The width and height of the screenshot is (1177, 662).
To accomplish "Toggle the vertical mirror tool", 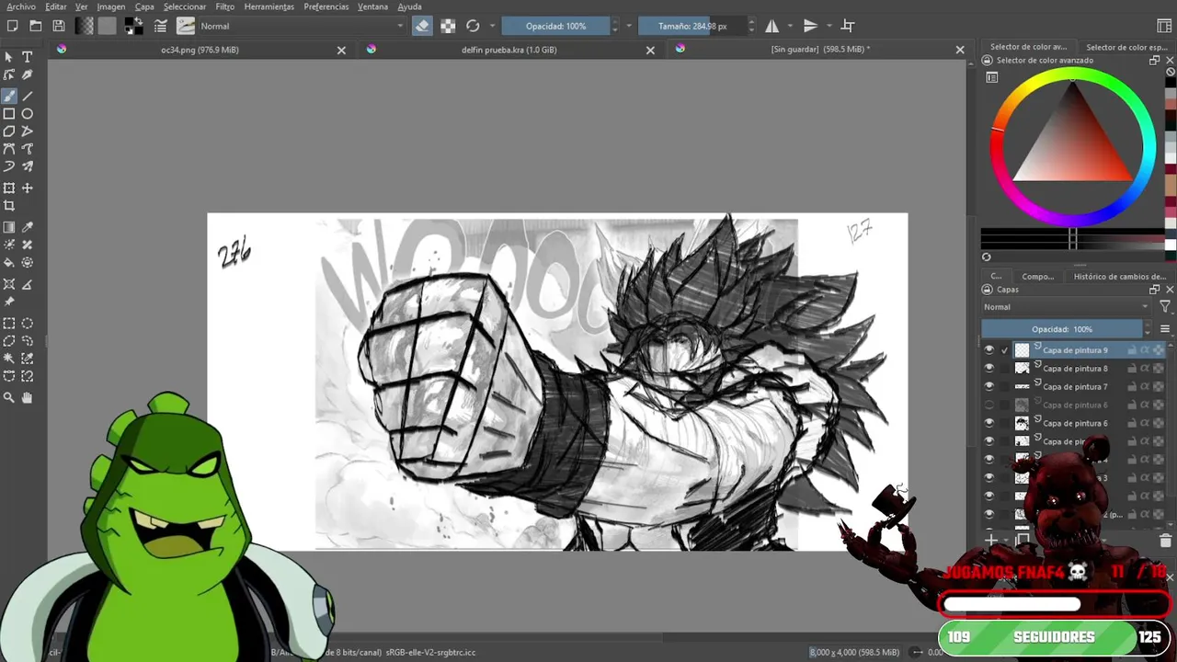I will tap(810, 26).
